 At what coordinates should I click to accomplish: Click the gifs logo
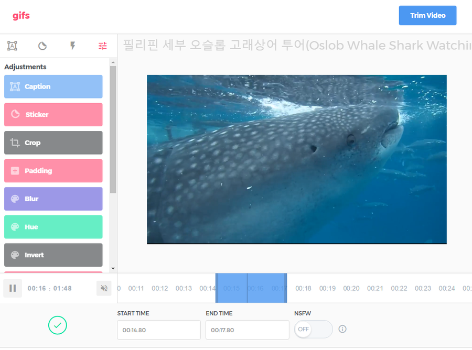click(x=21, y=15)
